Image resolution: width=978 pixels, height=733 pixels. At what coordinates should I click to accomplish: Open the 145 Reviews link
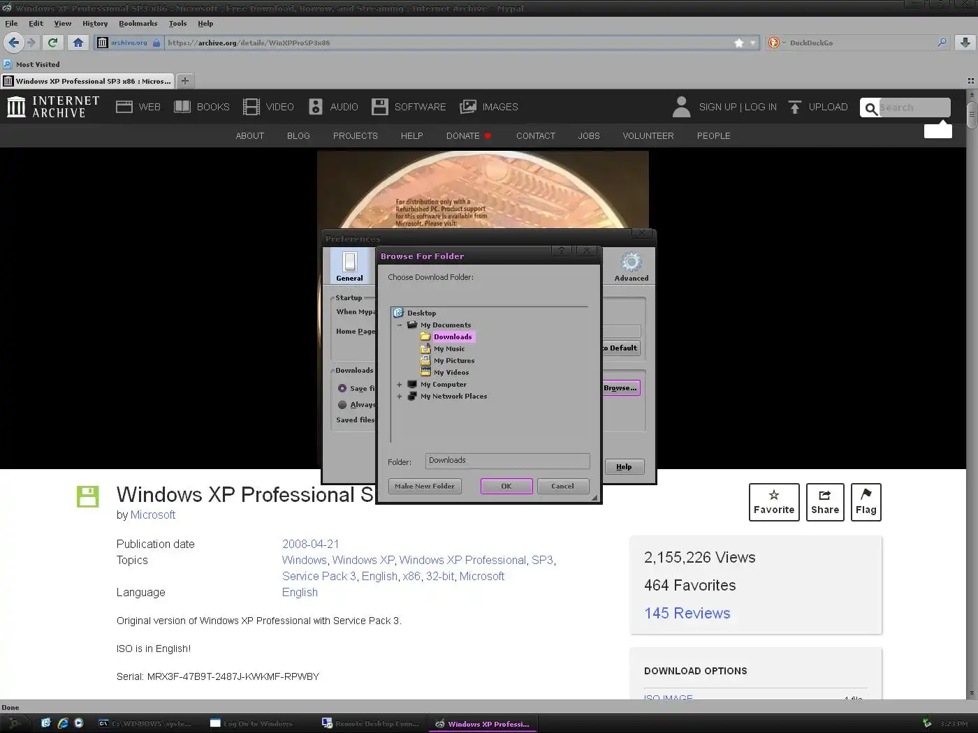pos(687,613)
